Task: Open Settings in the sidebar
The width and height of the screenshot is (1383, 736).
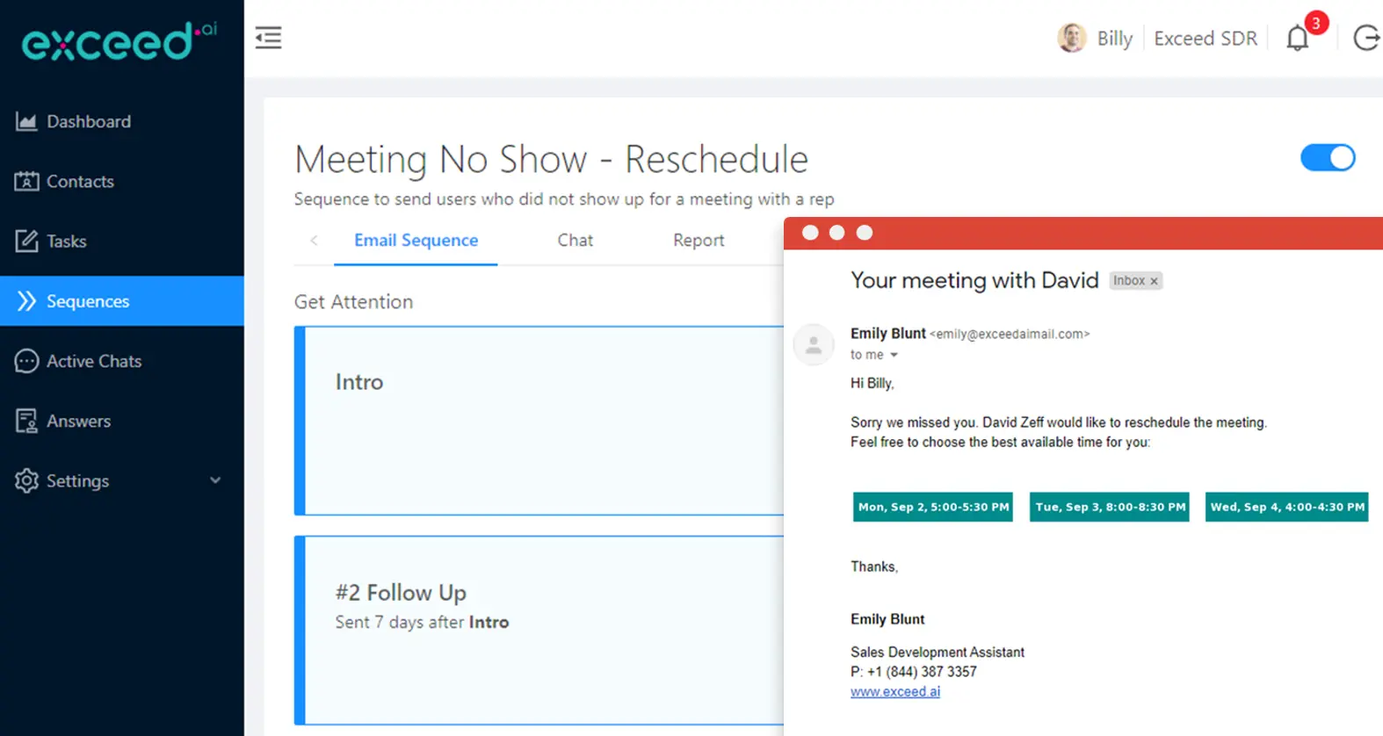Action: (x=122, y=480)
